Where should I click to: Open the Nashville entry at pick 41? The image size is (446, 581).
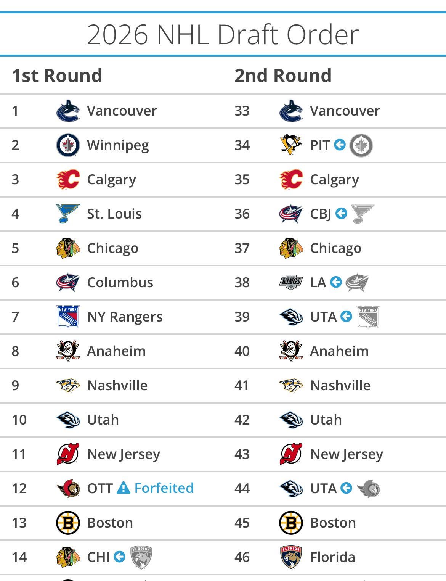tap(340, 386)
